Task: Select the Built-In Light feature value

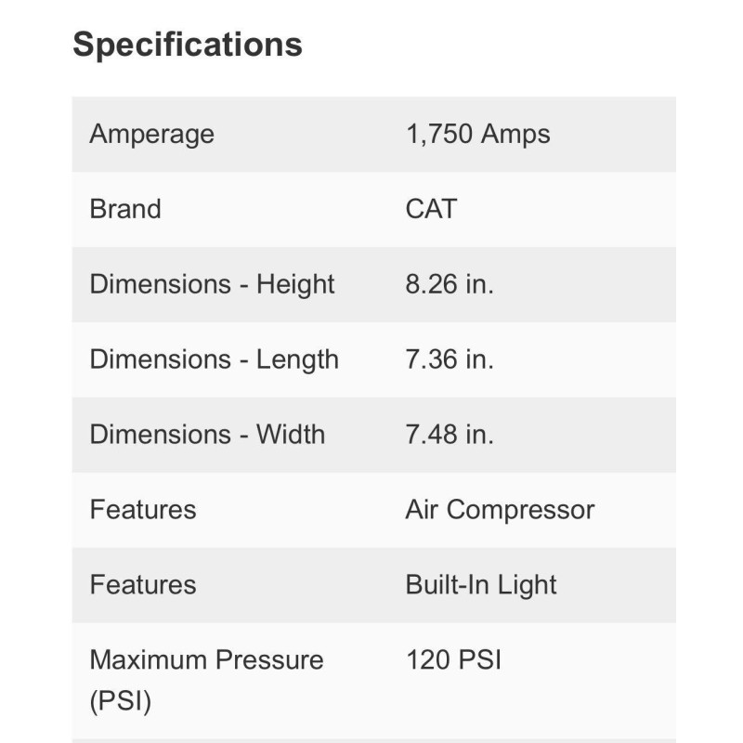Action: tap(481, 585)
